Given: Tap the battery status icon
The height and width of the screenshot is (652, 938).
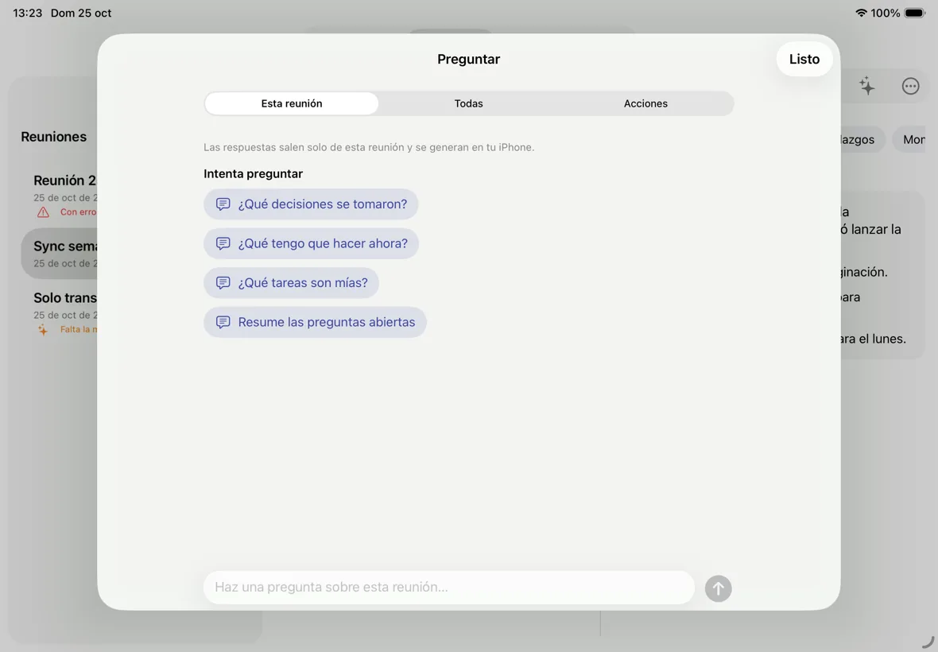Looking at the screenshot, I should point(915,13).
